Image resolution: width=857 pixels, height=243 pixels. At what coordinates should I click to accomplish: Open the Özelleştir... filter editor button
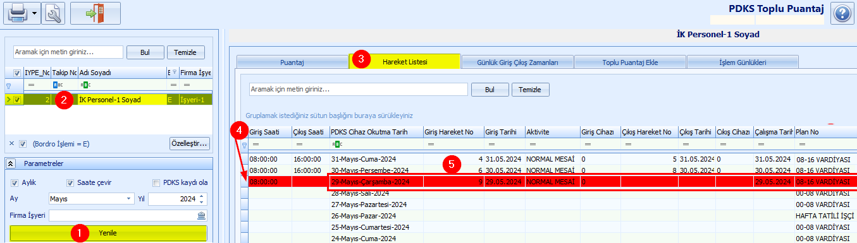189,143
